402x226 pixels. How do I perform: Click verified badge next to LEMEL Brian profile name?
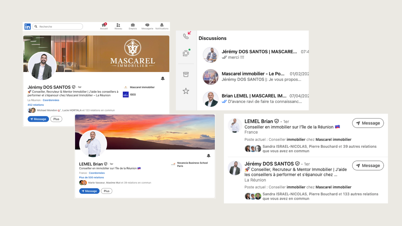pos(106,164)
